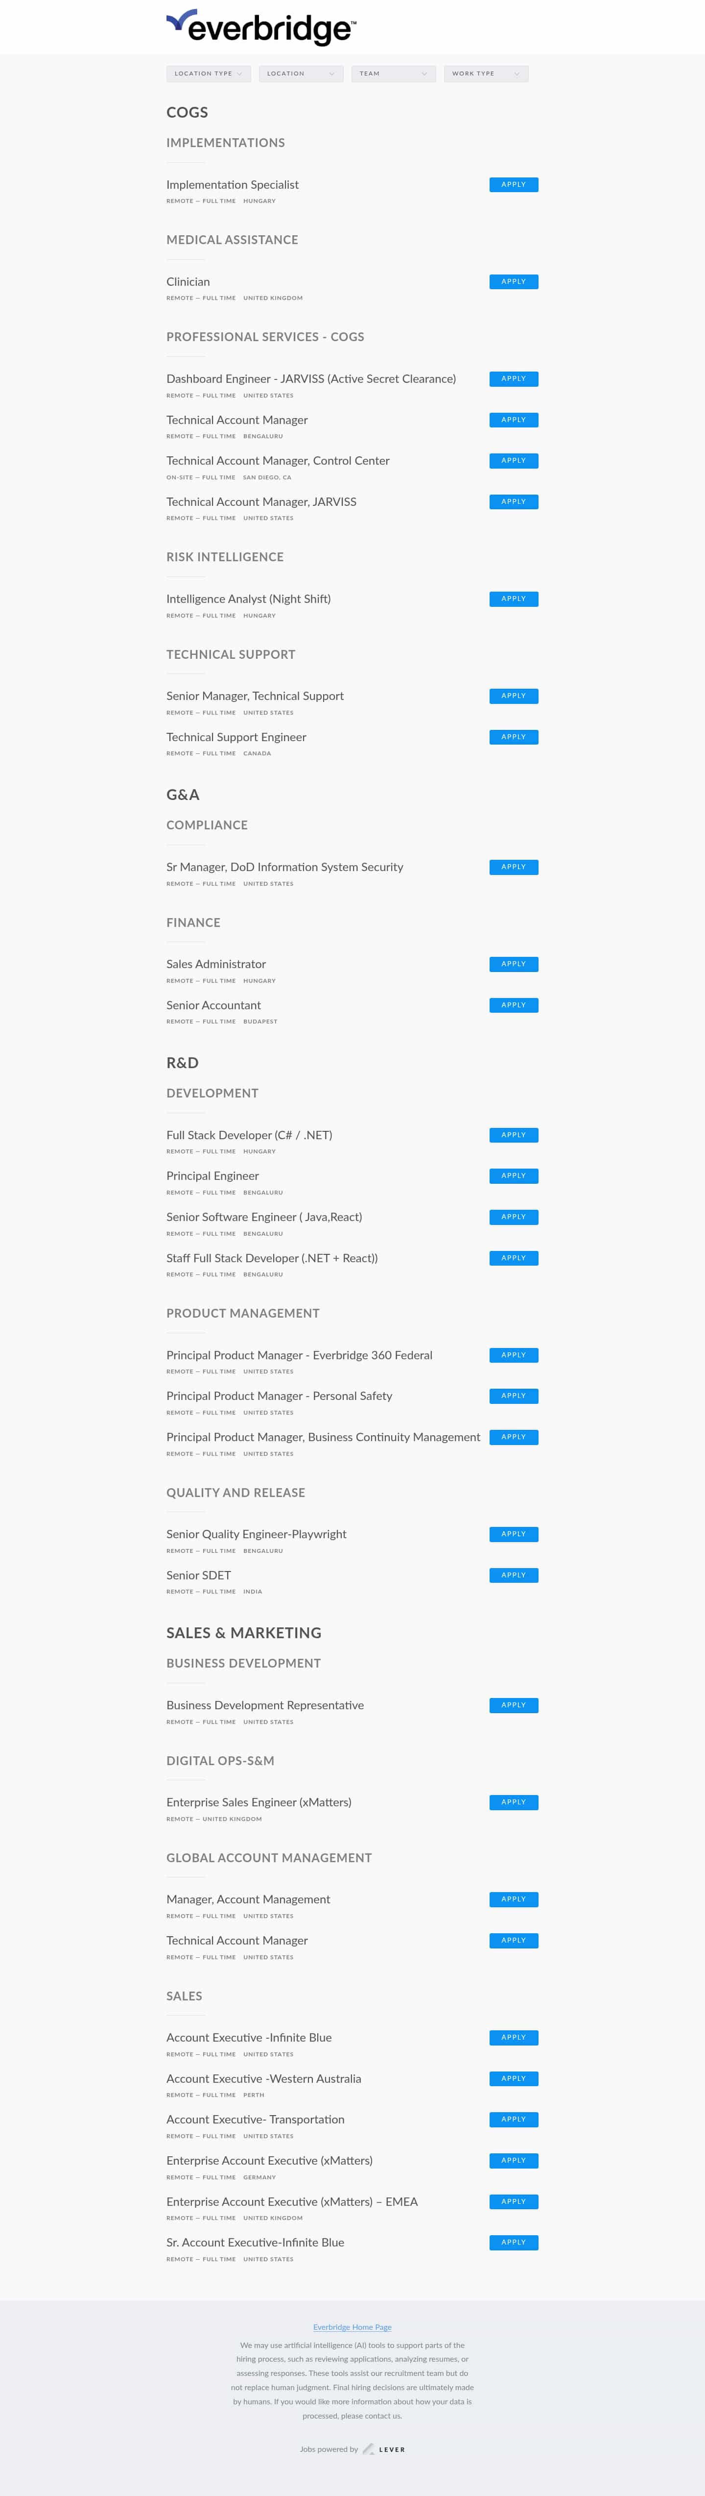Apply for Technical Account Manager, Control Center
705x2496 pixels.
[x=513, y=460]
